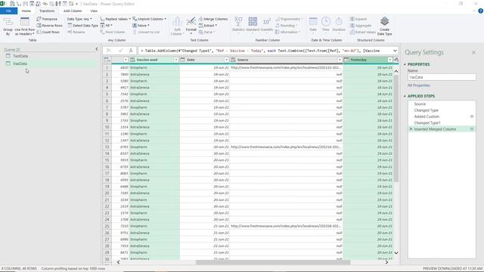
Task: Switch to the View tab
Action: [94, 11]
